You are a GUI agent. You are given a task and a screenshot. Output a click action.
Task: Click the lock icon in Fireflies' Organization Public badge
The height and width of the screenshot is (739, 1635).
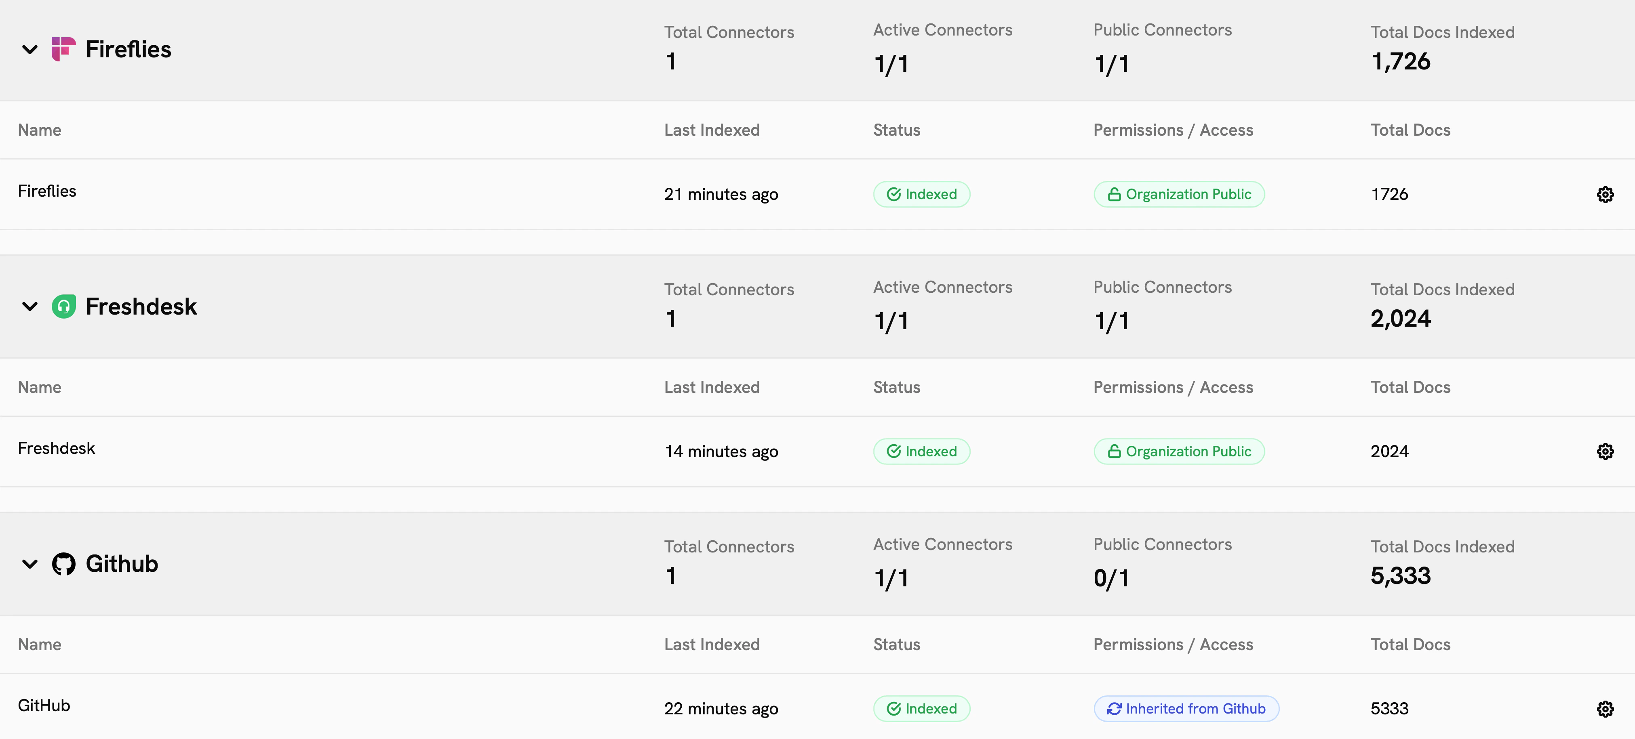1115,194
